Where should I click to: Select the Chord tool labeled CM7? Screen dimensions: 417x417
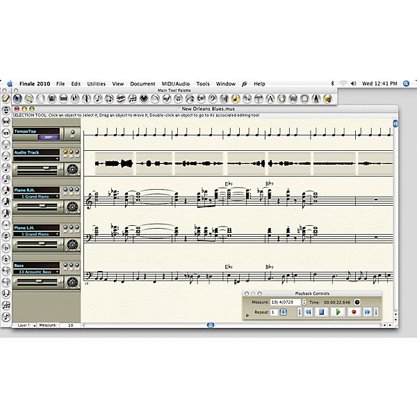click(201, 99)
